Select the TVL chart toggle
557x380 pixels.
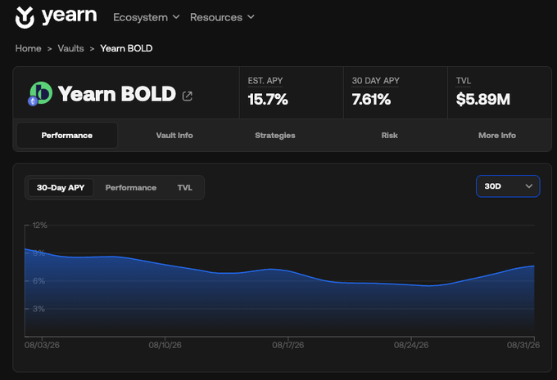[185, 187]
